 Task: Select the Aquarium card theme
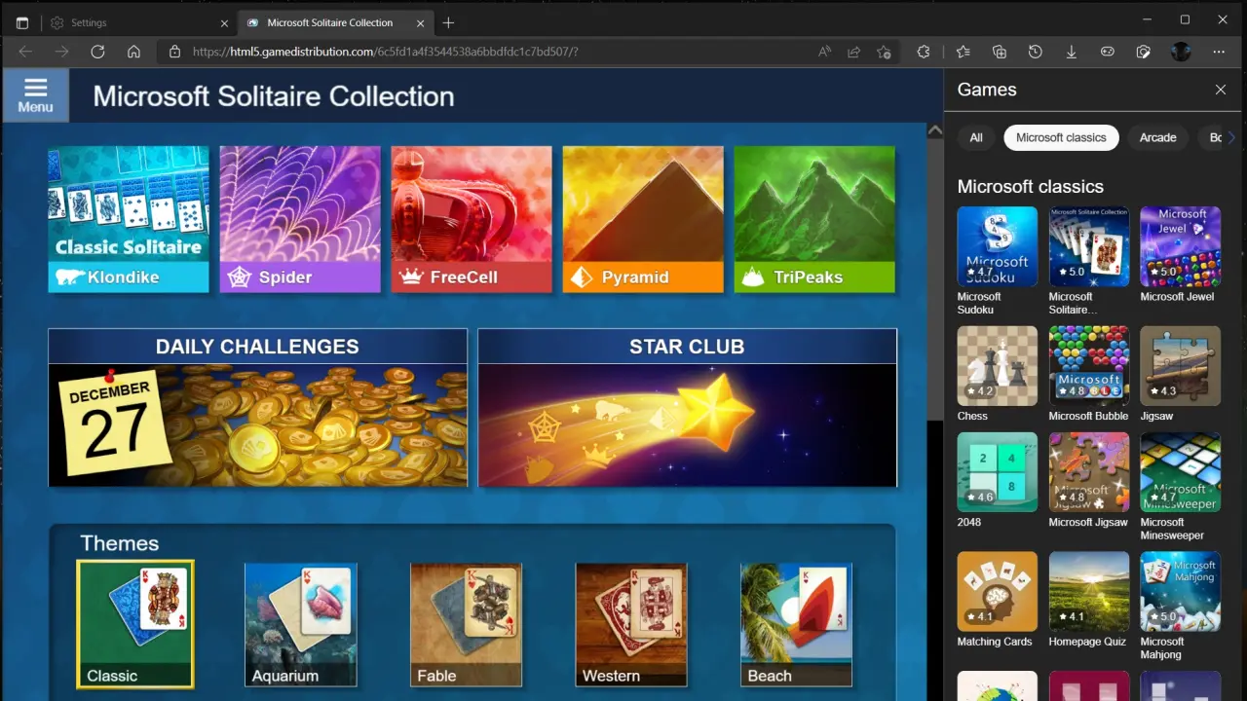(x=300, y=624)
